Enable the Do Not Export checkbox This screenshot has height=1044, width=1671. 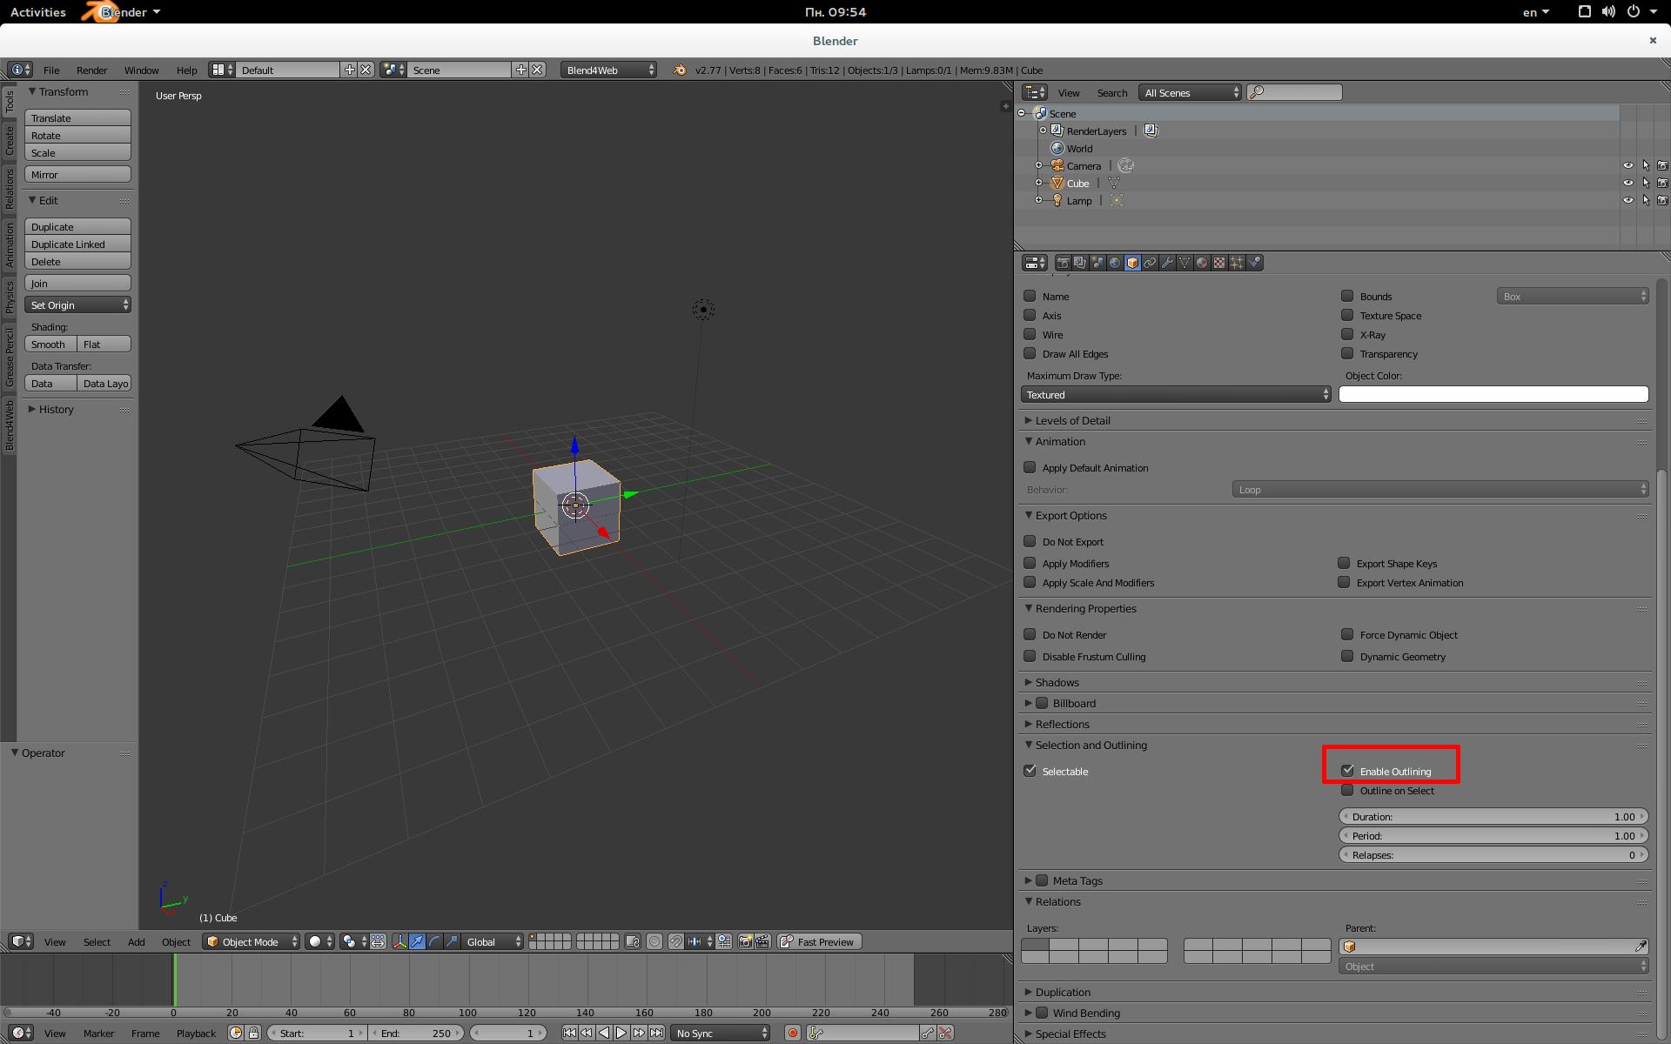click(x=1030, y=541)
